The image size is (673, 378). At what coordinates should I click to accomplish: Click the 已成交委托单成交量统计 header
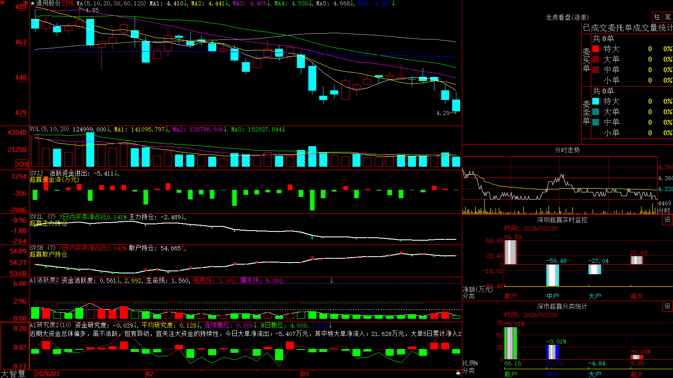[x=628, y=28]
